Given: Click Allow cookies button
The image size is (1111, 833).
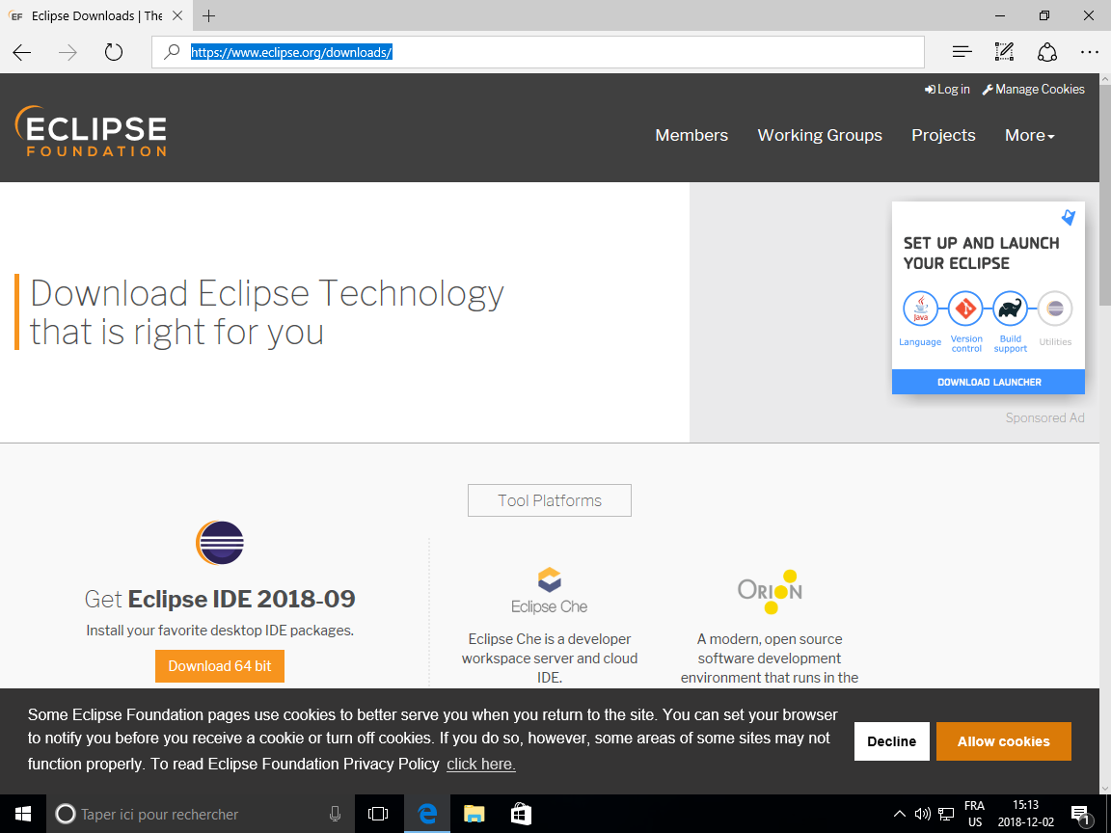Looking at the screenshot, I should 1003,741.
